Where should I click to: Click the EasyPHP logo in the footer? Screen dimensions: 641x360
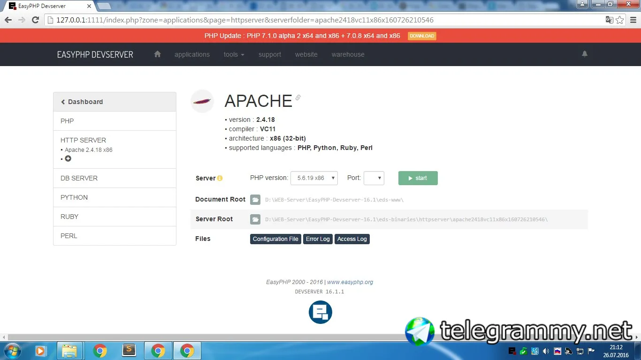pyautogui.click(x=320, y=312)
